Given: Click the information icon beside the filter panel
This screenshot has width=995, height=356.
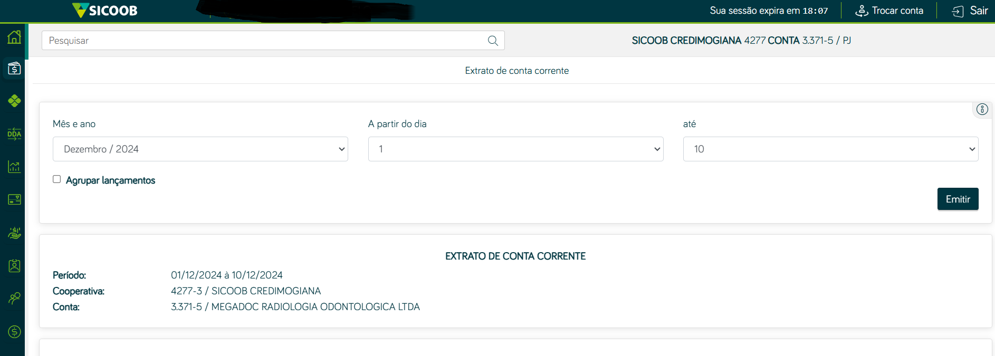Looking at the screenshot, I should click(x=982, y=109).
